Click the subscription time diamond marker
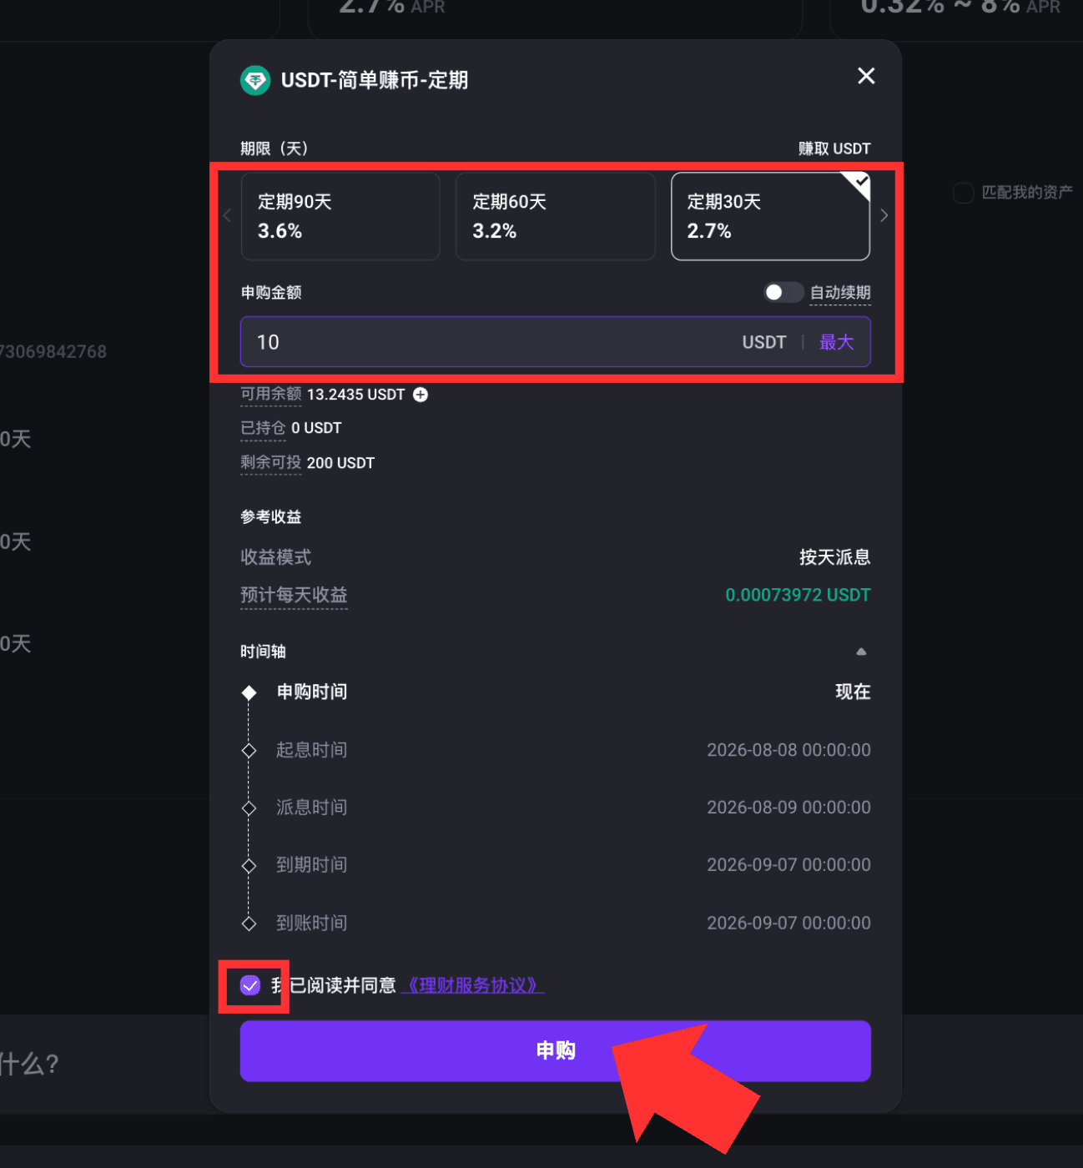Viewport: 1083px width, 1168px height. point(249,692)
